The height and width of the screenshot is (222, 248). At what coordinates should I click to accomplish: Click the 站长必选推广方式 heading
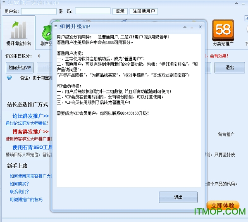(27, 105)
